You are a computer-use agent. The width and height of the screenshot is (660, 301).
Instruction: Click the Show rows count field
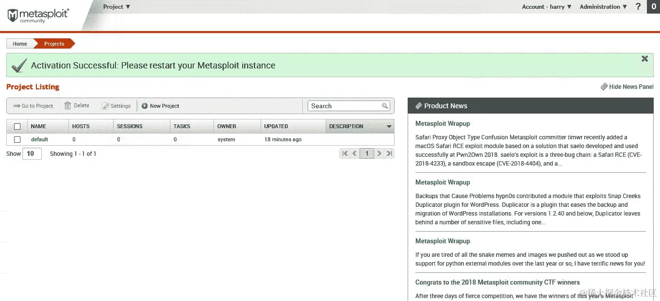(32, 153)
